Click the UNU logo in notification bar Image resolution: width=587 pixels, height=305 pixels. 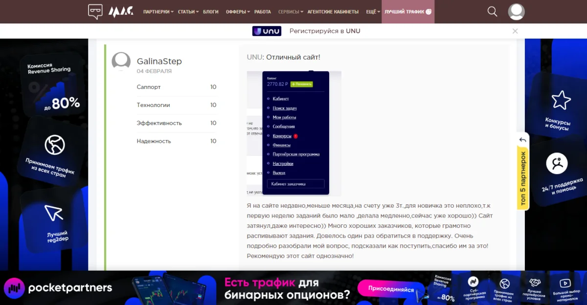pyautogui.click(x=267, y=31)
